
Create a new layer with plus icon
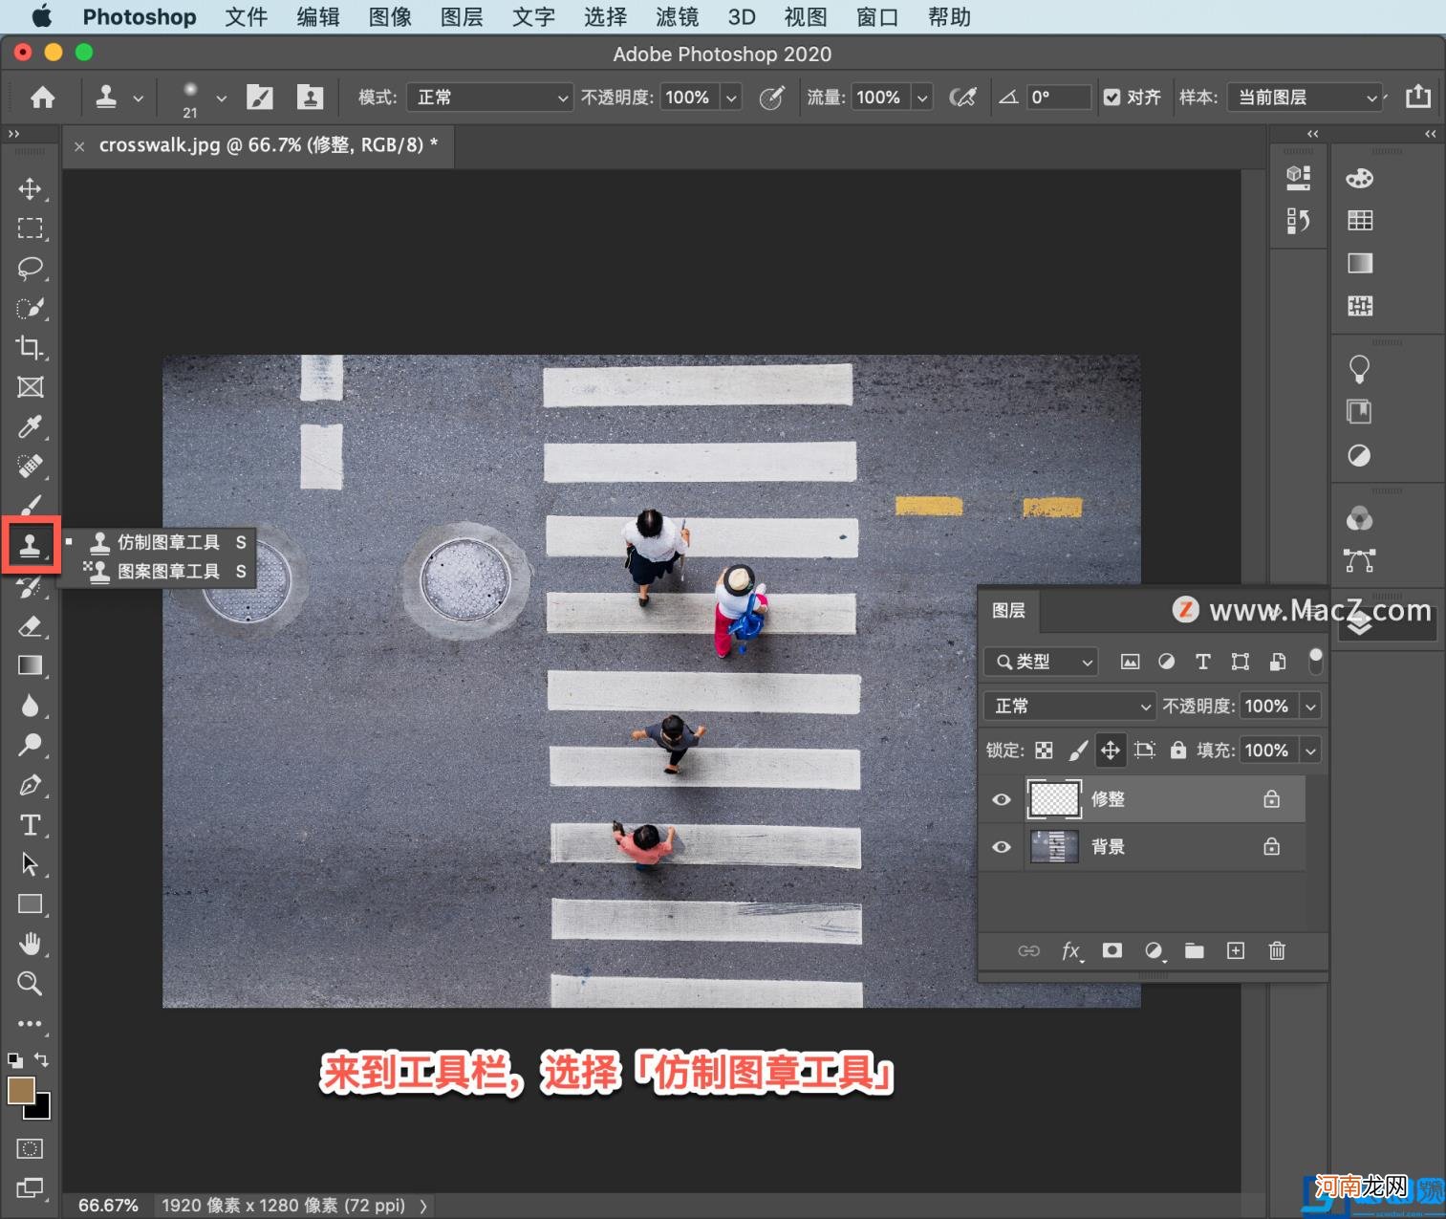coord(1236,950)
